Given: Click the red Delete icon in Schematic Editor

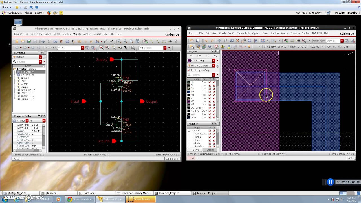Looking at the screenshot, I should coord(61,41).
